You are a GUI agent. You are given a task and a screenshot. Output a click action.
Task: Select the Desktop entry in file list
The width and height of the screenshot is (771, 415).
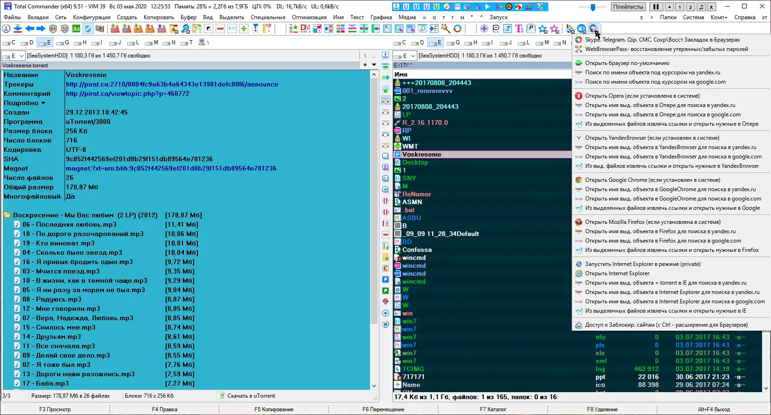(x=415, y=162)
